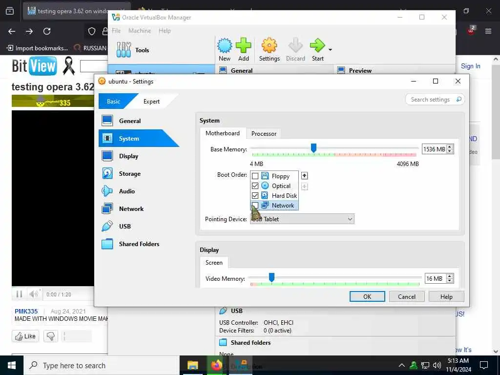Adjust the Video Memory slider handle

[271, 277]
